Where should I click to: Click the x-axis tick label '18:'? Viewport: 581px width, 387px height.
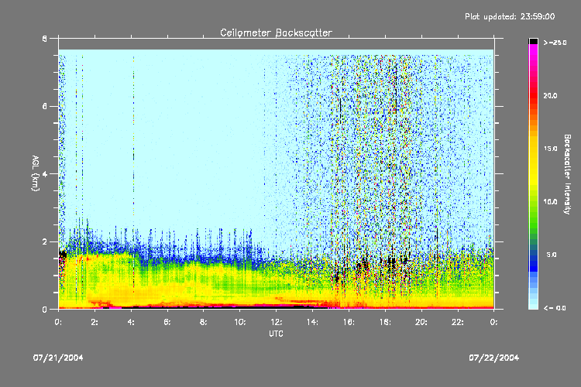point(385,322)
